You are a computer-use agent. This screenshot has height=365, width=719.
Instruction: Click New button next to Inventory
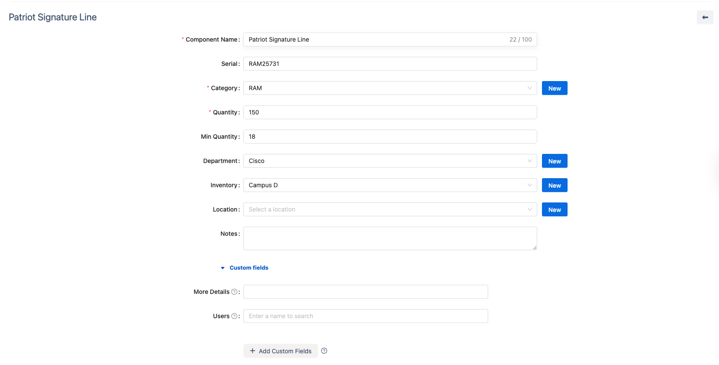(x=554, y=185)
